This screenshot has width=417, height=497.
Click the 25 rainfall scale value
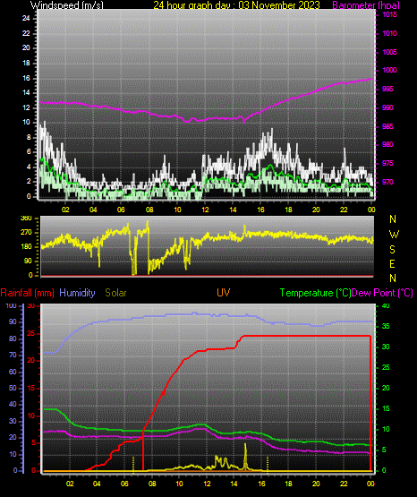click(x=31, y=334)
